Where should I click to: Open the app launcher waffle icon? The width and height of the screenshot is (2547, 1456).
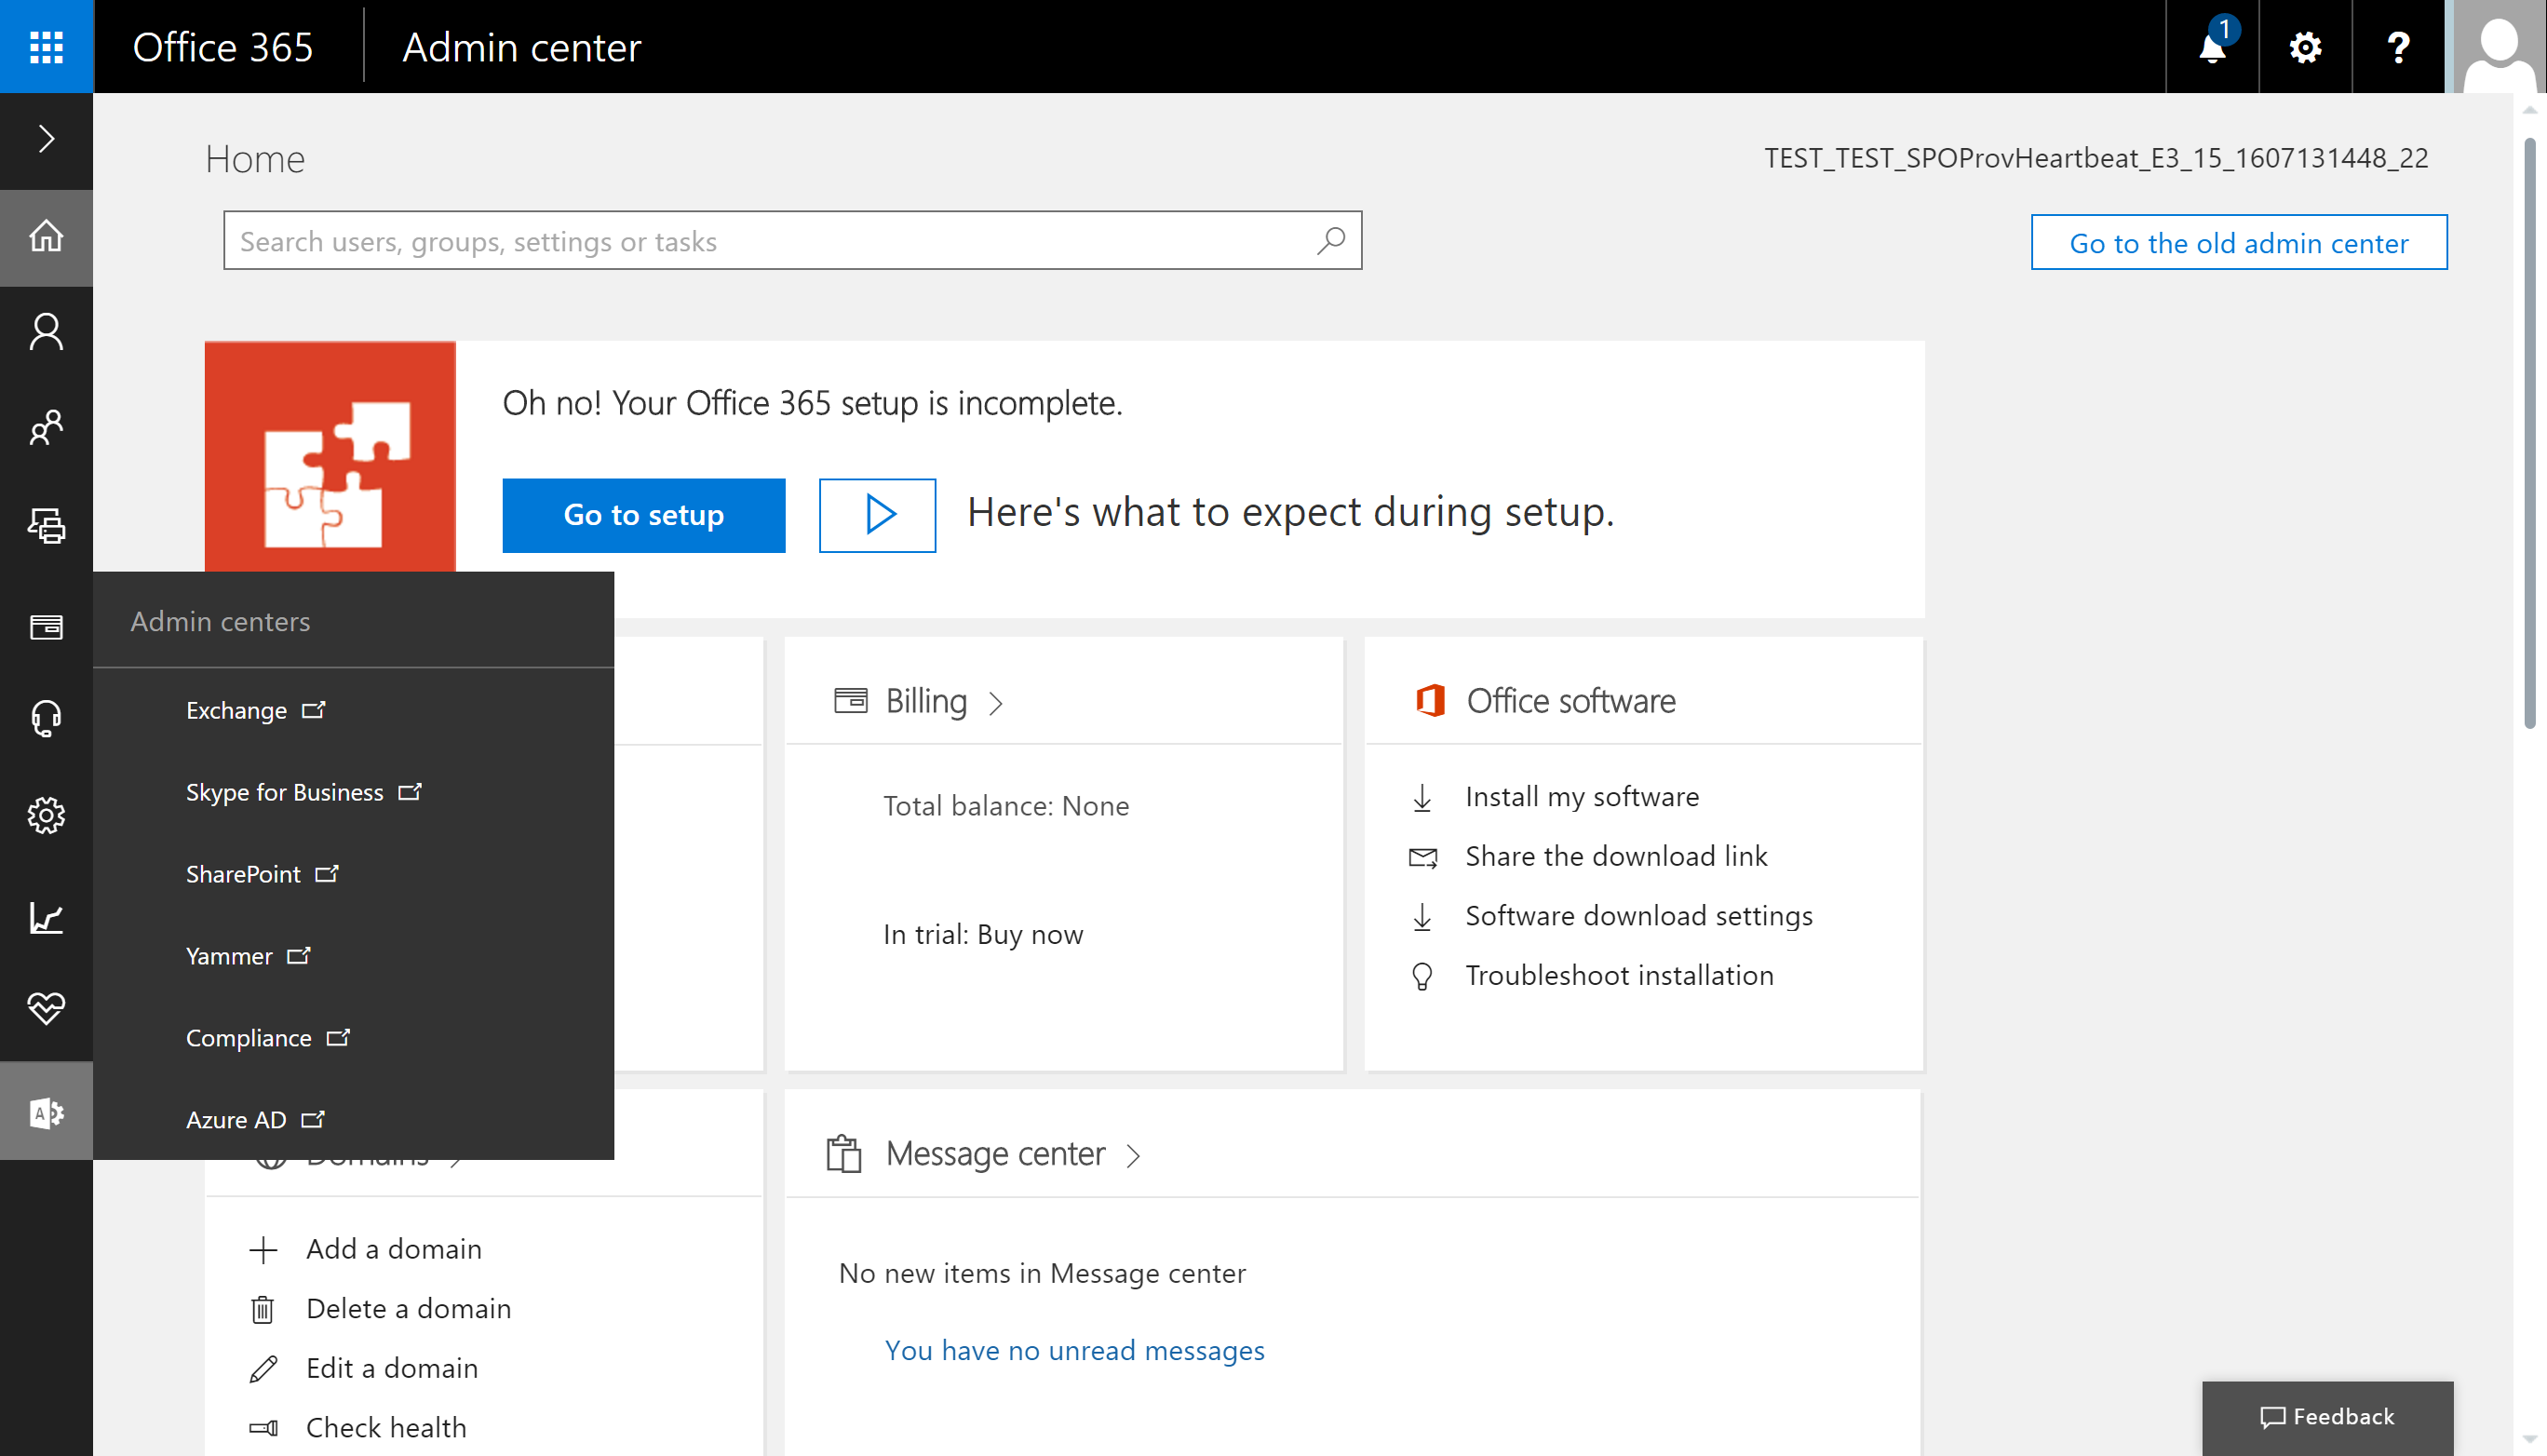(x=46, y=46)
